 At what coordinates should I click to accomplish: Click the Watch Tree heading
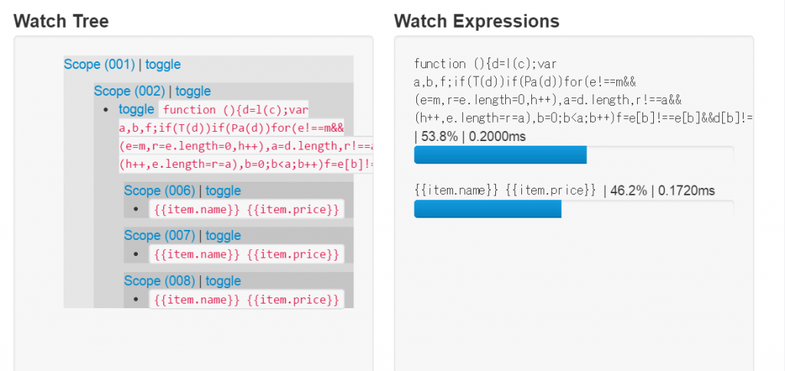click(61, 21)
